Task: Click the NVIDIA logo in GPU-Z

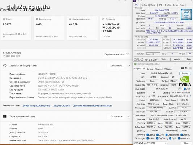Action: tap(185, 81)
